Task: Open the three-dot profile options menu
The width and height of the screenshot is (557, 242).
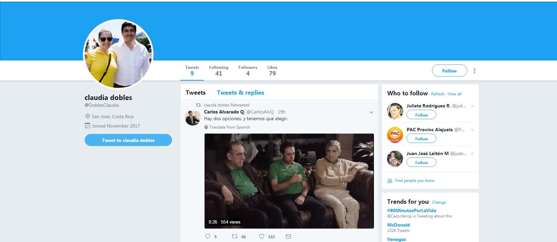Action: pyautogui.click(x=474, y=70)
